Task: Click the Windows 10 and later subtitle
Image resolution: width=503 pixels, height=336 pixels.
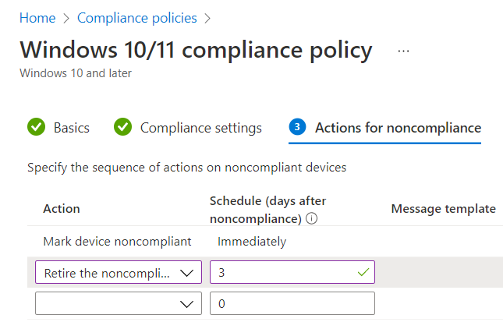Action: coord(76,73)
